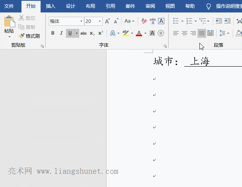The width and height of the screenshot is (242, 187).
Task: Open the Change Case Aa menu
Action: pyautogui.click(x=129, y=21)
